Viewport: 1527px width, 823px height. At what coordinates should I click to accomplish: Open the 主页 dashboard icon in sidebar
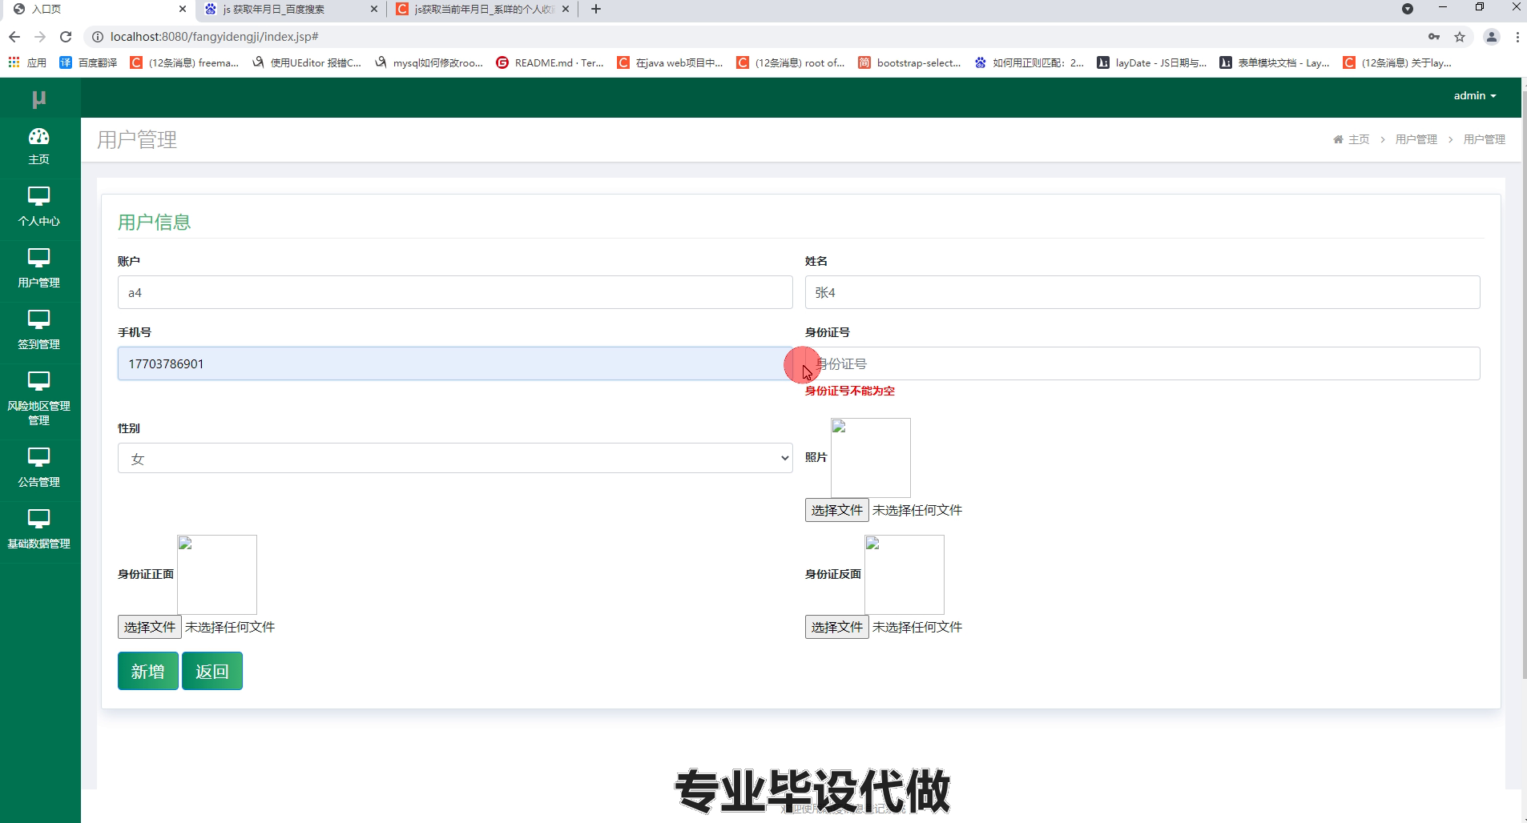coord(38,136)
